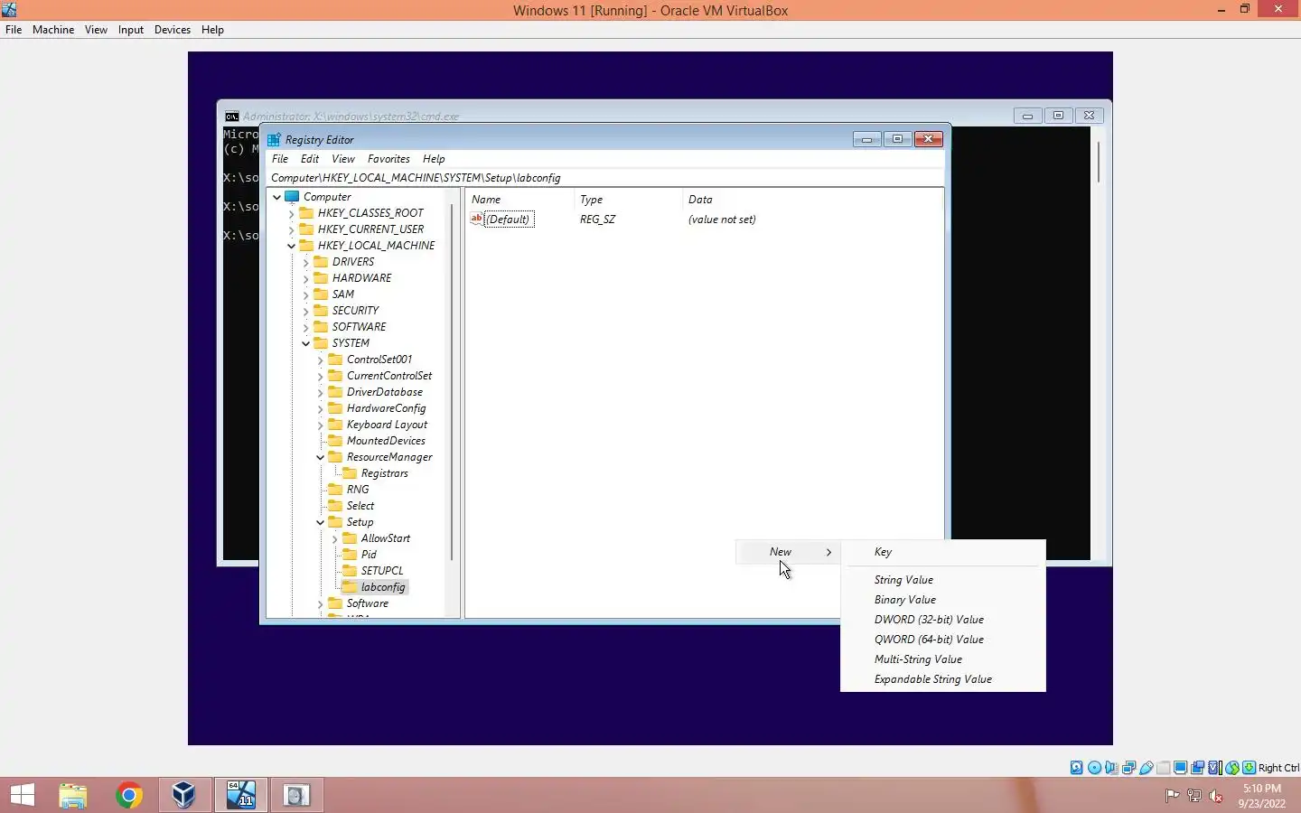Click the recording status icon
Screen dimensions: 1301x813
1197,768
